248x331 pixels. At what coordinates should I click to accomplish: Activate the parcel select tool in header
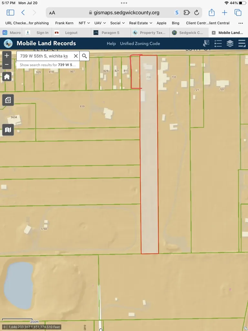tap(206, 44)
